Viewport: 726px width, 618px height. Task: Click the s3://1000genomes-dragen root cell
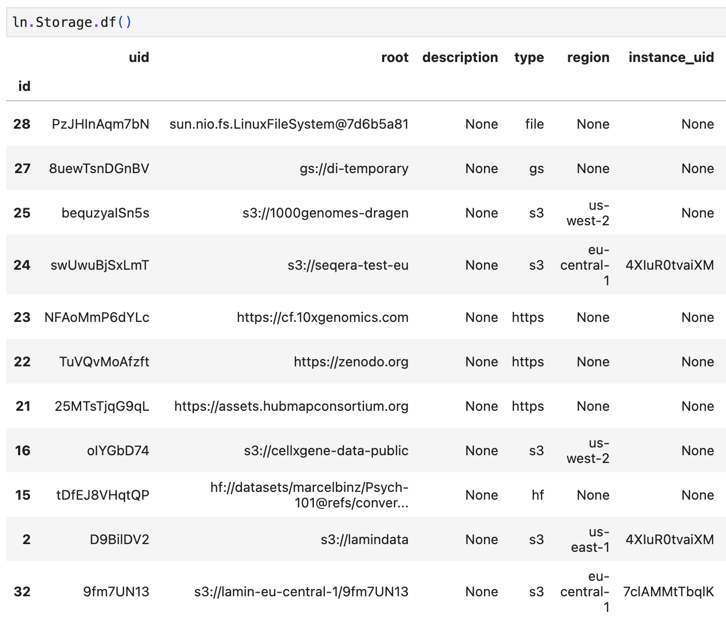pyautogui.click(x=325, y=213)
